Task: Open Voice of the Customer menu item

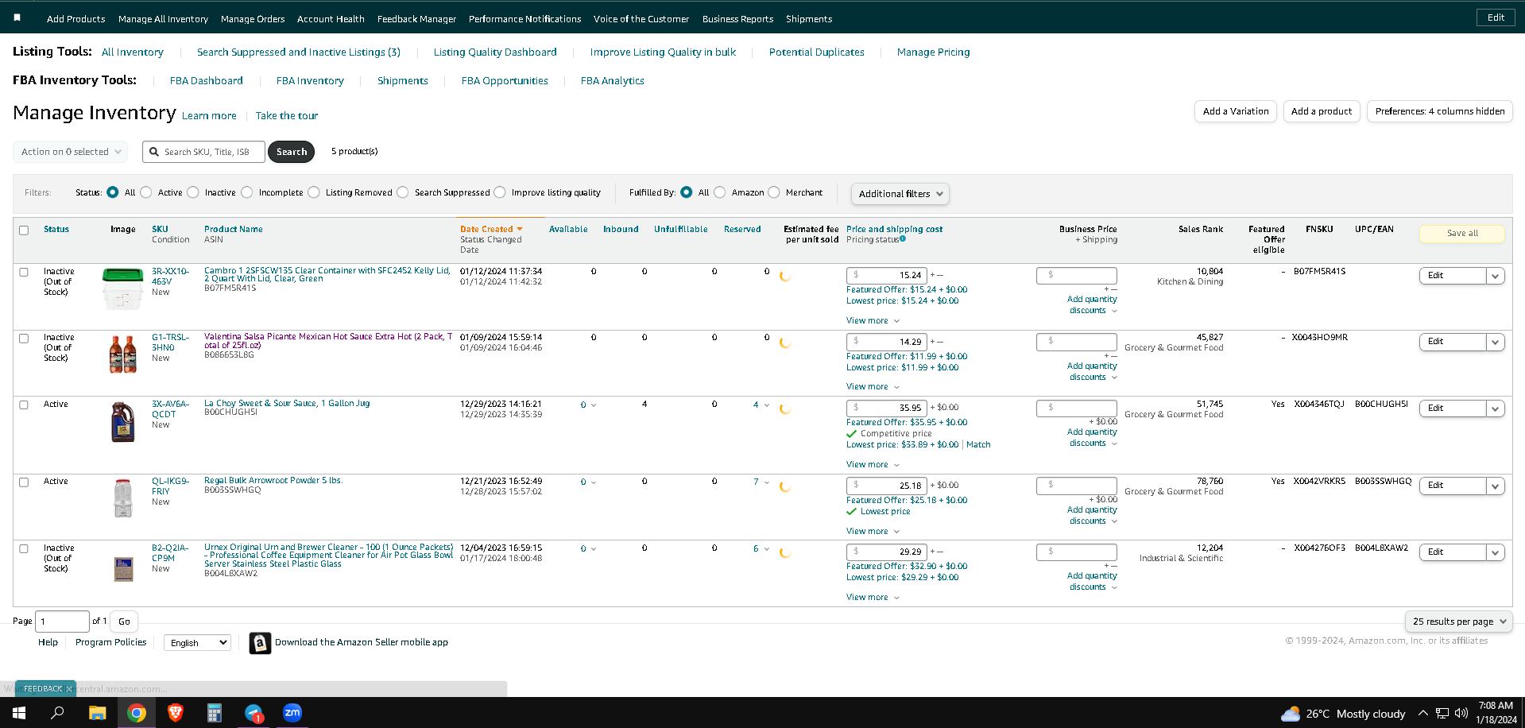Action: pos(641,19)
